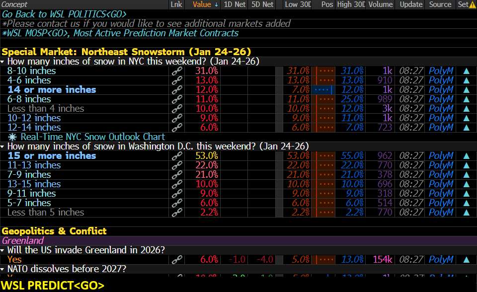This screenshot has width=477, height=292.
Task: Click PolyM source for 8-10 inches row
Action: 441,71
